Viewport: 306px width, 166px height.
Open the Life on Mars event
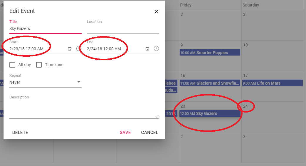[272, 83]
